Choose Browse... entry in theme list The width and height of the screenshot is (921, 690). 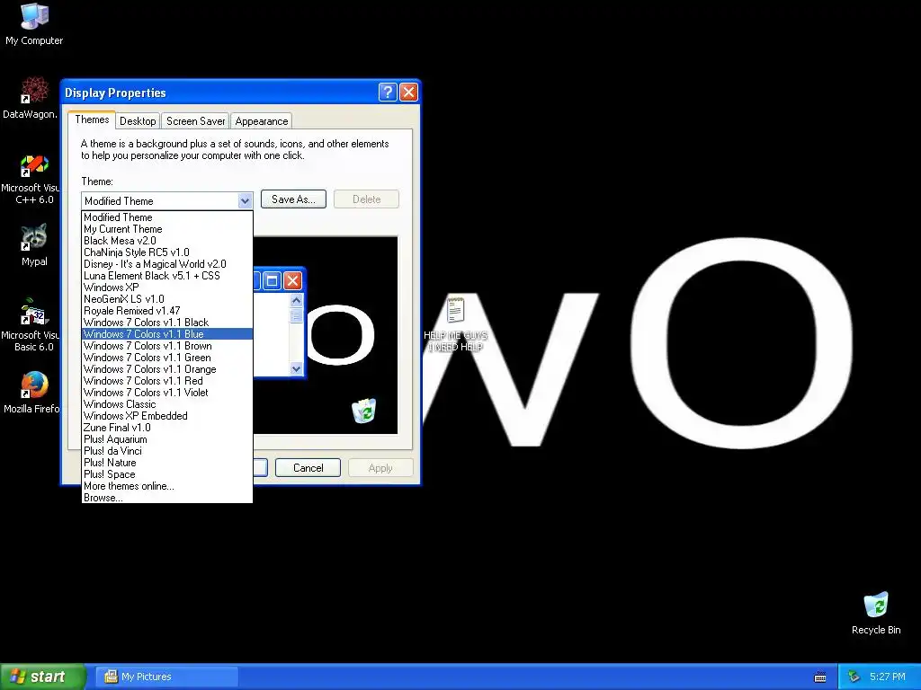click(x=166, y=498)
